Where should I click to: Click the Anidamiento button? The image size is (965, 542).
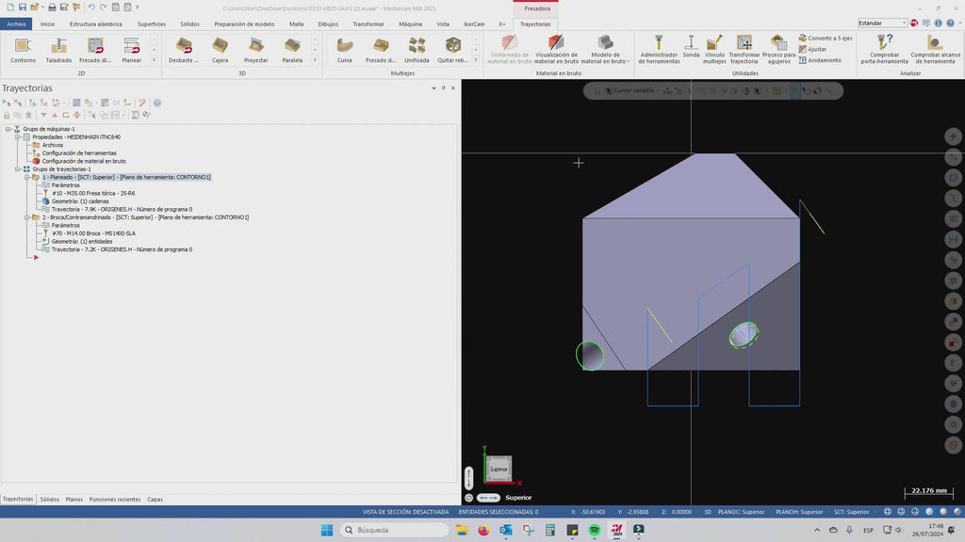pyautogui.click(x=820, y=60)
